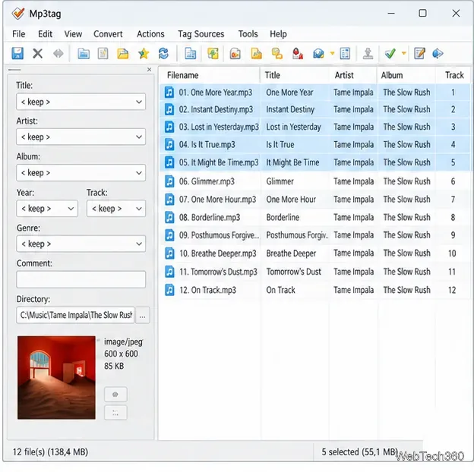This screenshot has height=472, width=474.
Task: Click the music file icon for '01. One More Year.mp3'
Action: [169, 92]
